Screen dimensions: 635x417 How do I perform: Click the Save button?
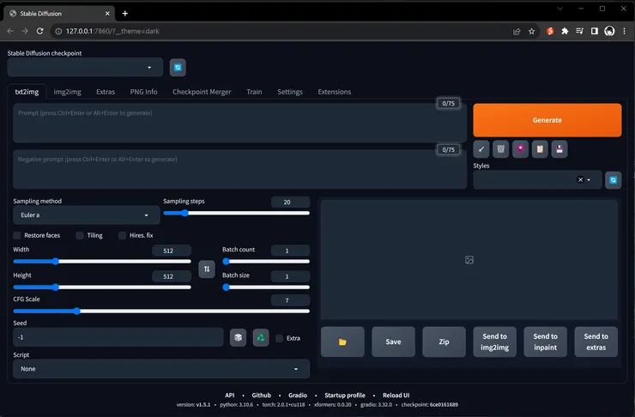click(x=393, y=341)
